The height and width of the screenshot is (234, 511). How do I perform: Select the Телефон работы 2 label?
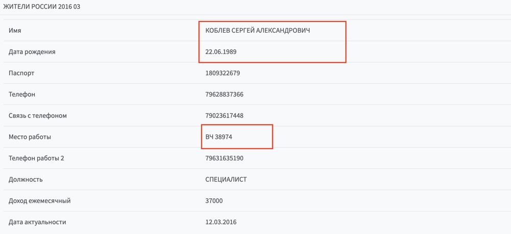click(36, 158)
